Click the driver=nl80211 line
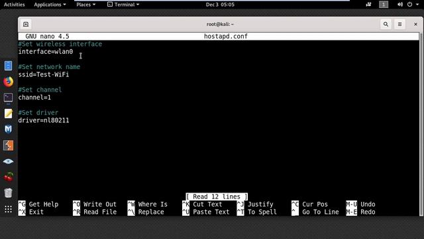Screen dimensions: 424x239 pos(44,120)
